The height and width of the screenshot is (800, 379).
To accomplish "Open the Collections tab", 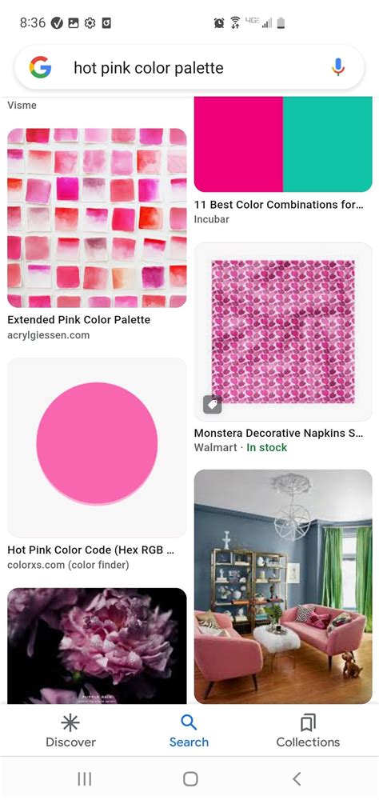I will 308,731.
